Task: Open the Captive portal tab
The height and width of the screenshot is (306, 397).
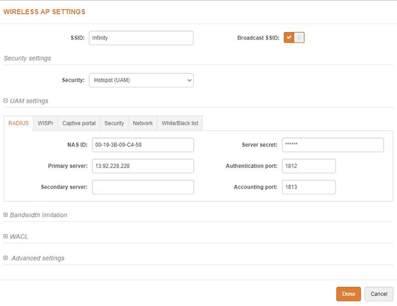Action: pyautogui.click(x=79, y=123)
